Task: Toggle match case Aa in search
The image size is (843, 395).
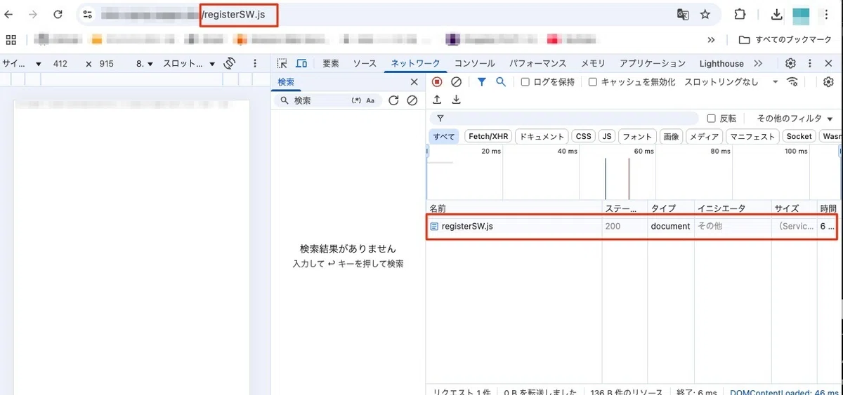Action: pyautogui.click(x=370, y=100)
